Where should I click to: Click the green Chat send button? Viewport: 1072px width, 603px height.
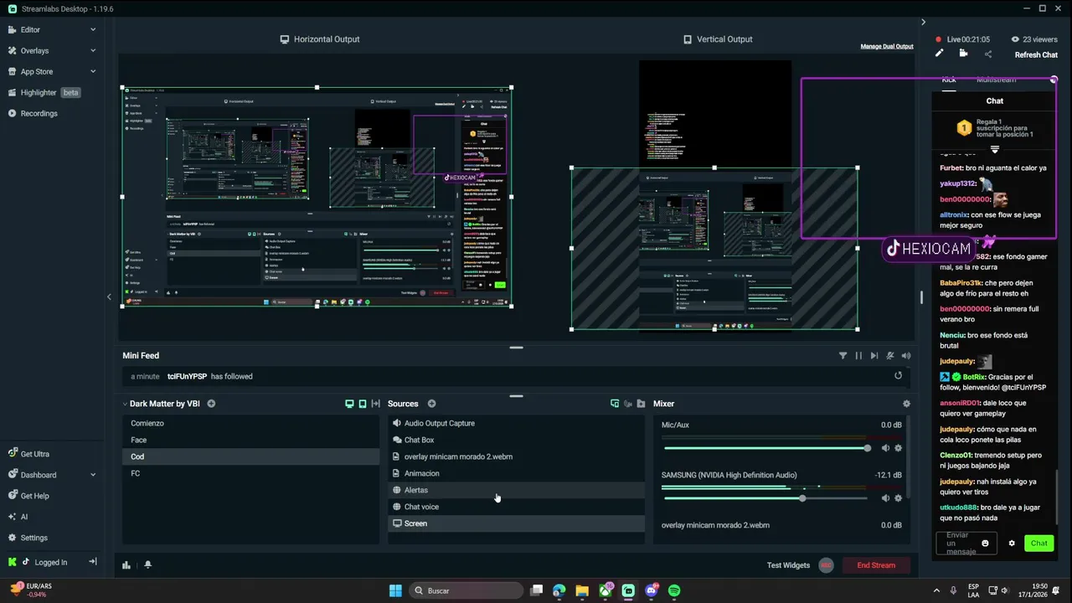[1039, 544]
